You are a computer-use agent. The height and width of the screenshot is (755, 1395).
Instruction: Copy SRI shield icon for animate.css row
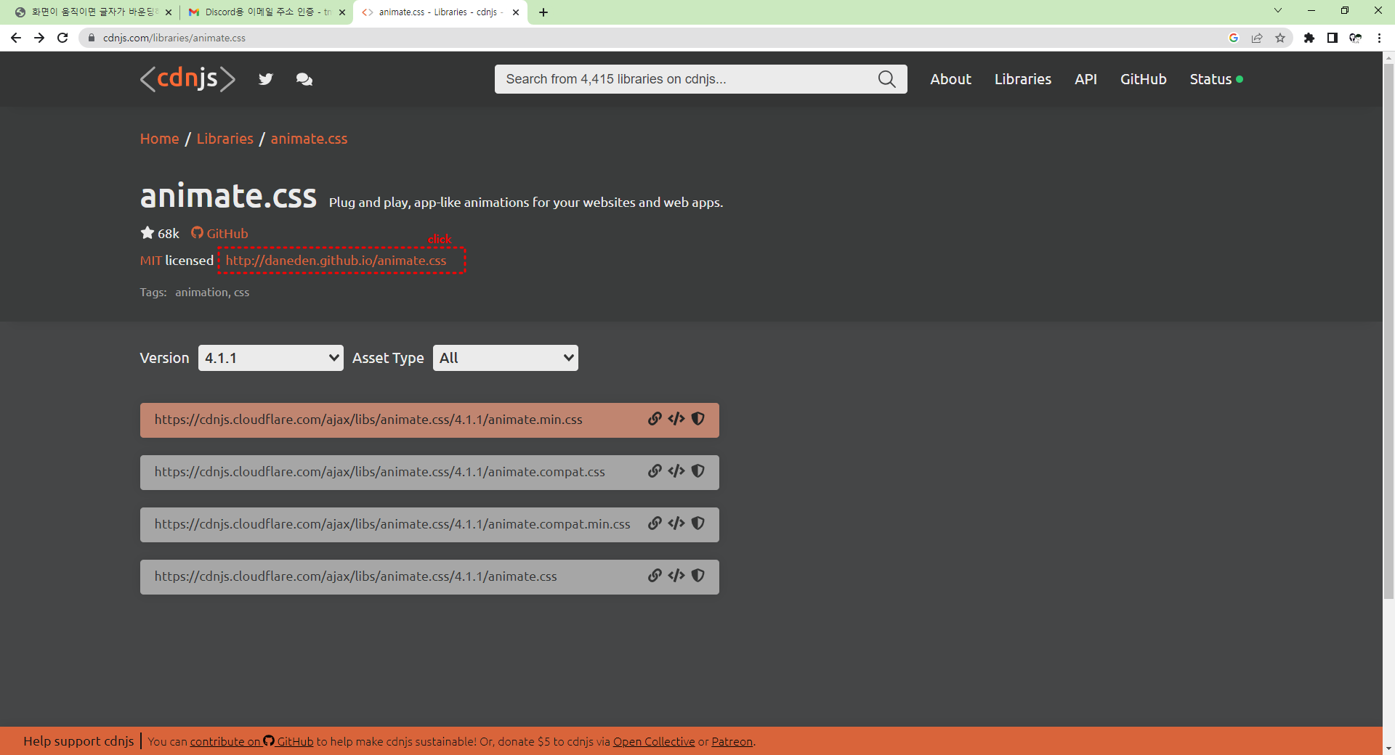point(698,576)
